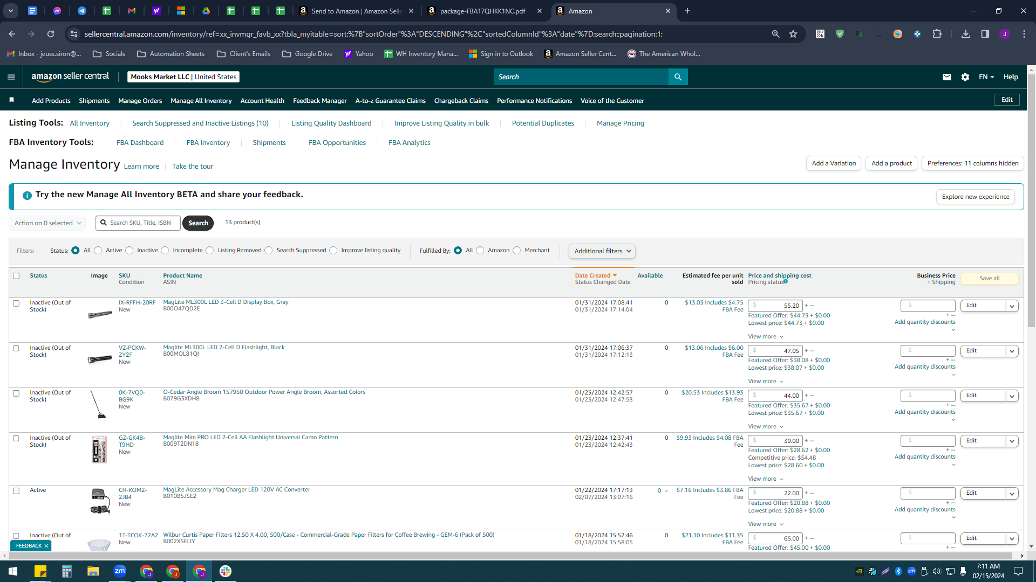
Task: Click the MagLite ML300L 3-Cell product thumbnail
Action: point(100,314)
